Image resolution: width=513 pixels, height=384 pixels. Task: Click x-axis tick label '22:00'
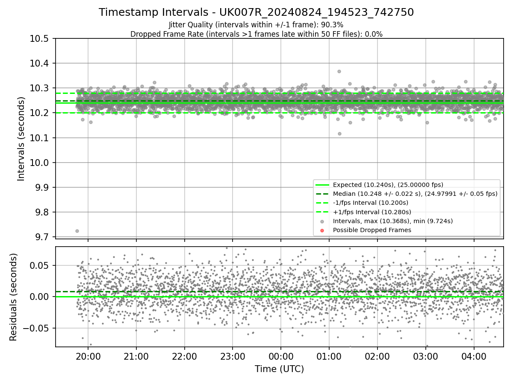(185, 356)
